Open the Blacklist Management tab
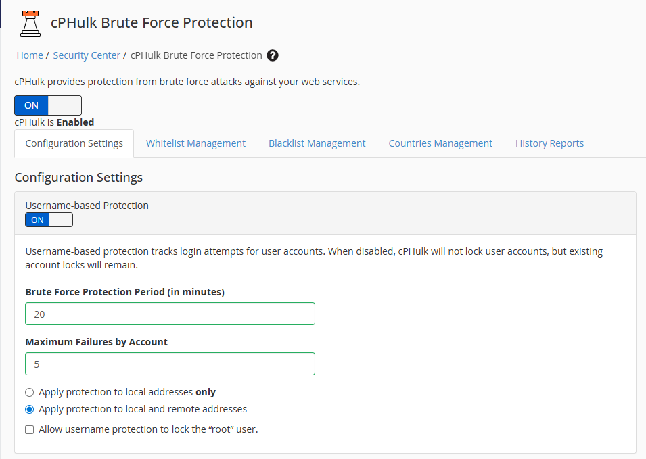The width and height of the screenshot is (646, 459). click(x=317, y=143)
